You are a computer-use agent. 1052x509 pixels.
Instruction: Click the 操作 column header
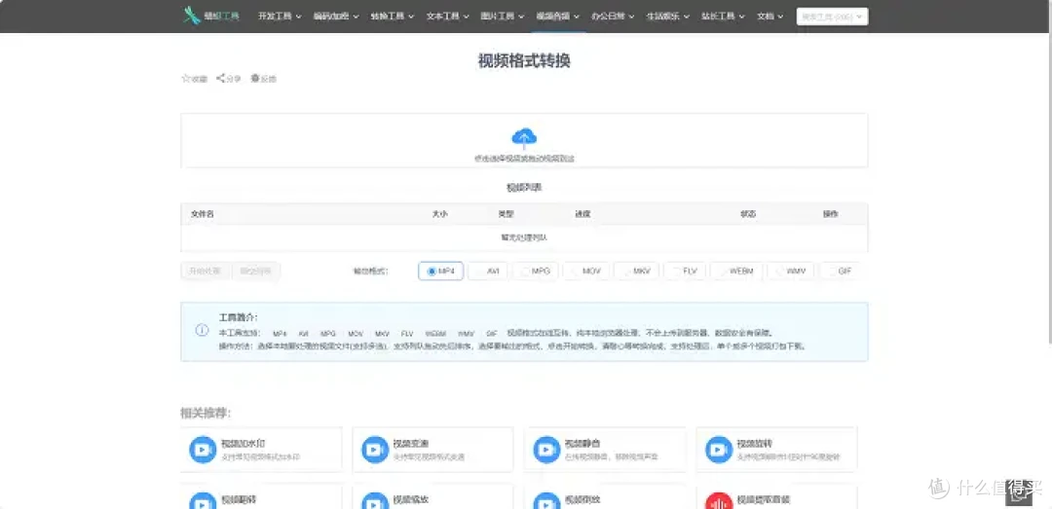pyautogui.click(x=831, y=214)
